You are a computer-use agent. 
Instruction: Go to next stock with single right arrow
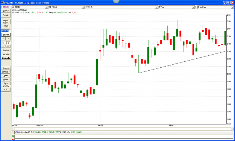8,39
